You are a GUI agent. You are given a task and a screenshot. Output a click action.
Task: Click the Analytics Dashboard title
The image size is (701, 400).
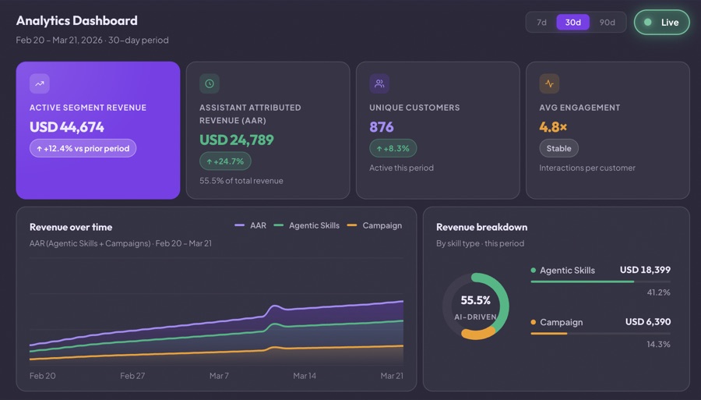click(x=77, y=20)
